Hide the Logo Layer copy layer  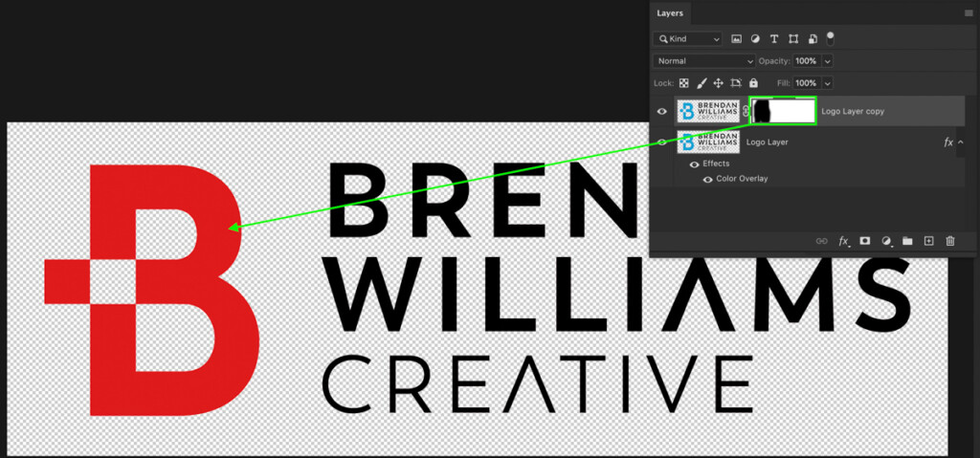(662, 111)
